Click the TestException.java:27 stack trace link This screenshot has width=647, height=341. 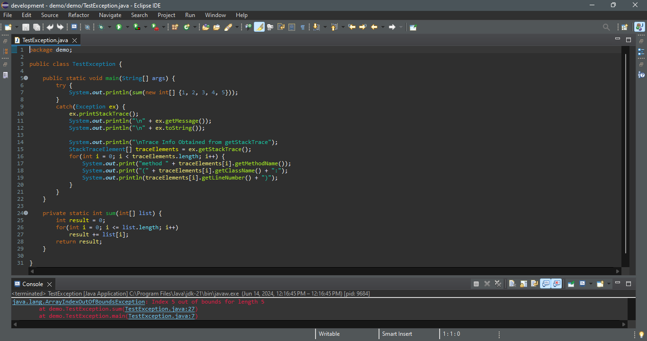coord(160,309)
